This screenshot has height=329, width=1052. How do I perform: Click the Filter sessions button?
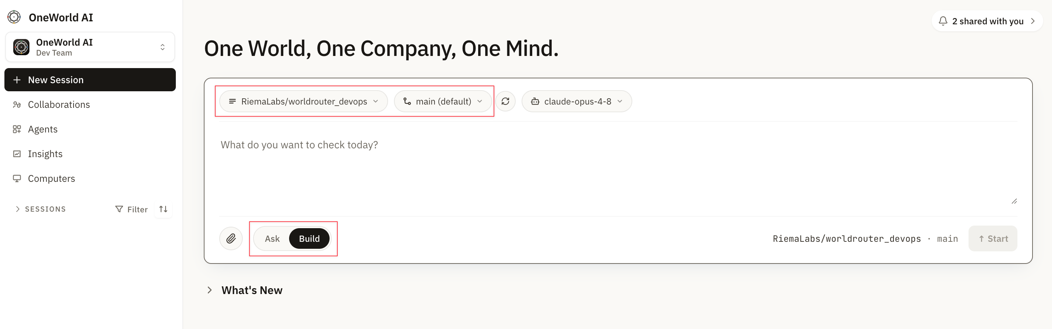pyautogui.click(x=131, y=209)
